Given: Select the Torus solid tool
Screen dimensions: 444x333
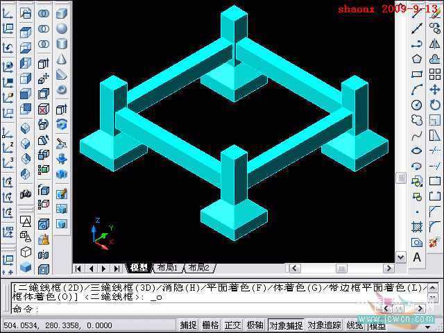Looking at the screenshot, I should (62, 89).
